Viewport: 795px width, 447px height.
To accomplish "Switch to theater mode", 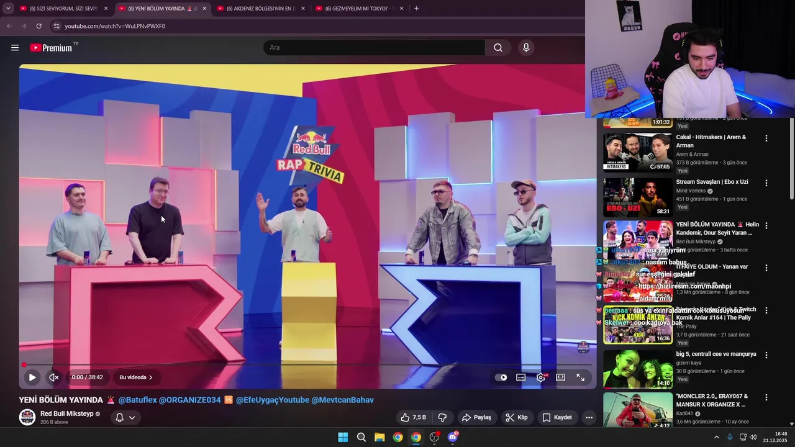I will [x=561, y=377].
